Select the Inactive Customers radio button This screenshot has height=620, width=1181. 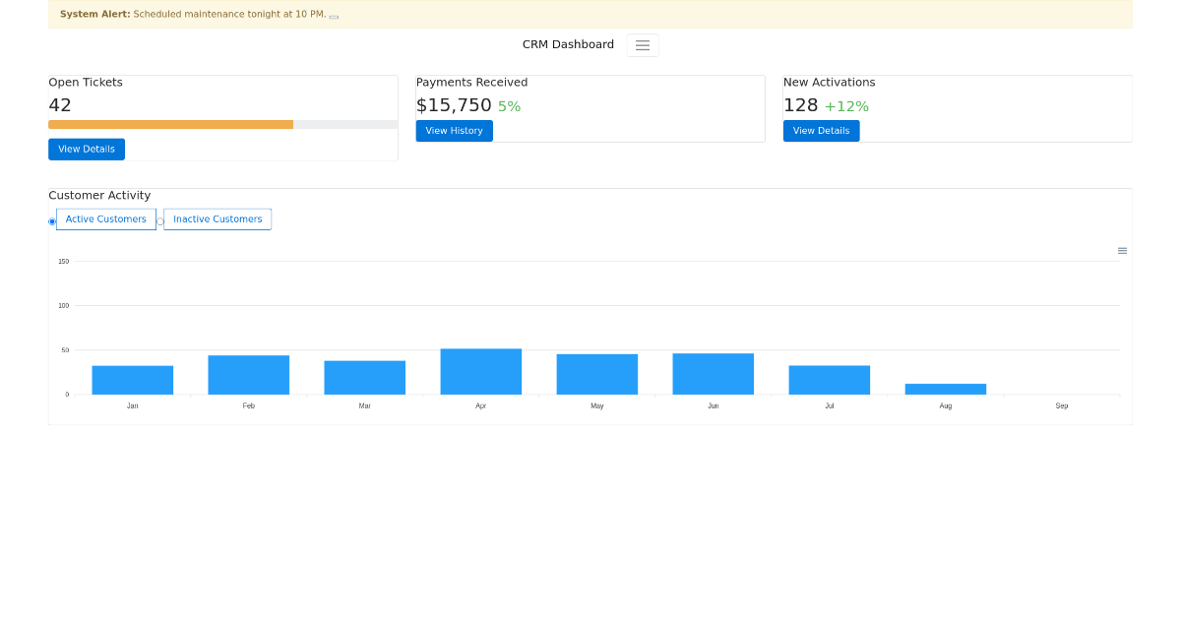(x=161, y=220)
